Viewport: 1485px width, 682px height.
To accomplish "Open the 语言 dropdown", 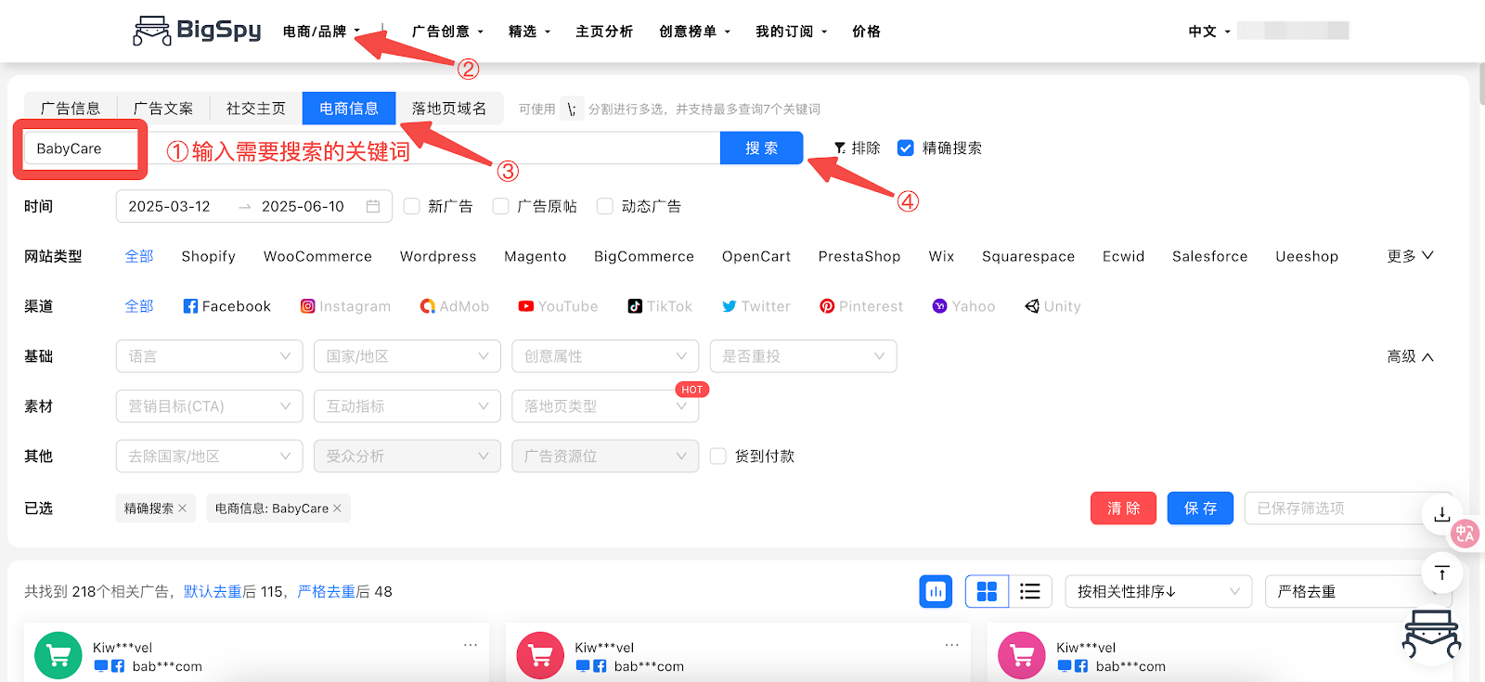I will [210, 356].
